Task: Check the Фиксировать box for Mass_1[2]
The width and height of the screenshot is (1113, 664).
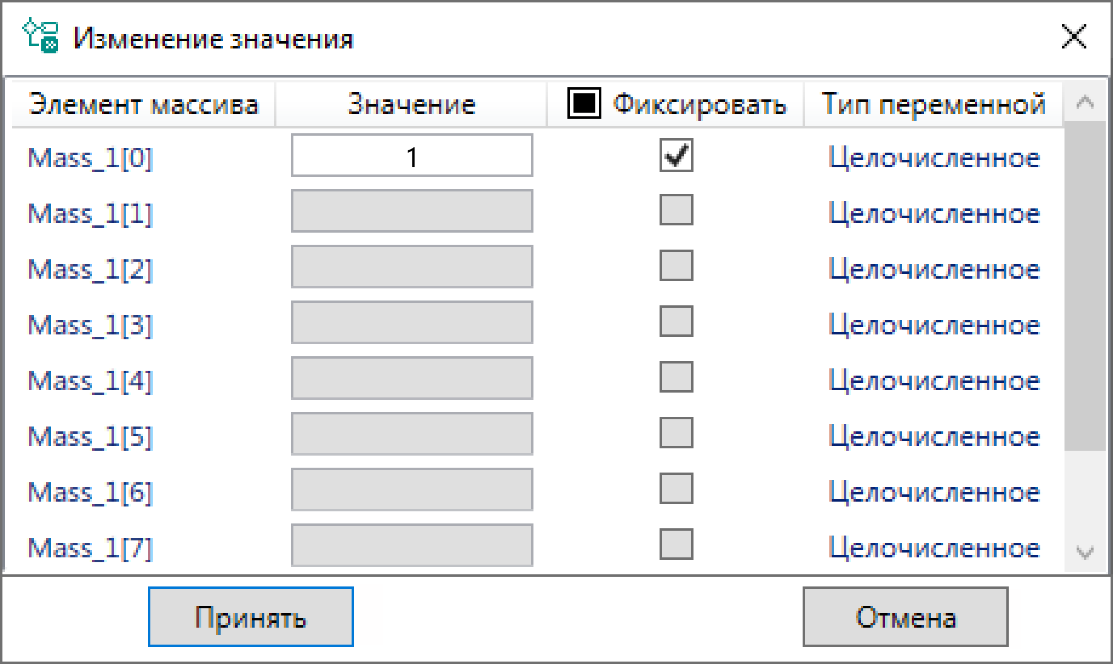Action: pyautogui.click(x=676, y=267)
